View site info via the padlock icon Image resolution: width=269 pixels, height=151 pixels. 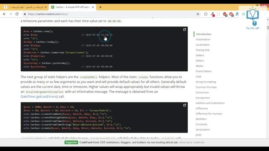tap(25, 14)
